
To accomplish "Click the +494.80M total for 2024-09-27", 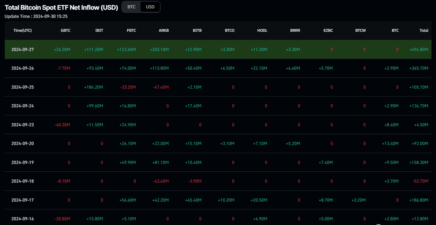I will coord(419,49).
